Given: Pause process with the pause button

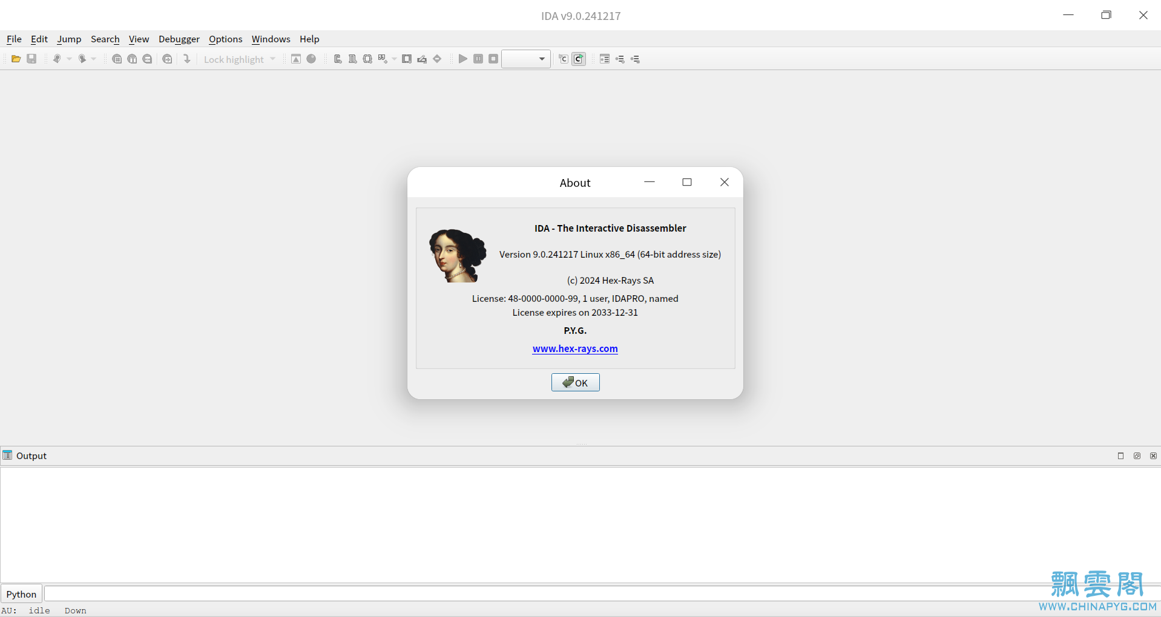Looking at the screenshot, I should [478, 59].
